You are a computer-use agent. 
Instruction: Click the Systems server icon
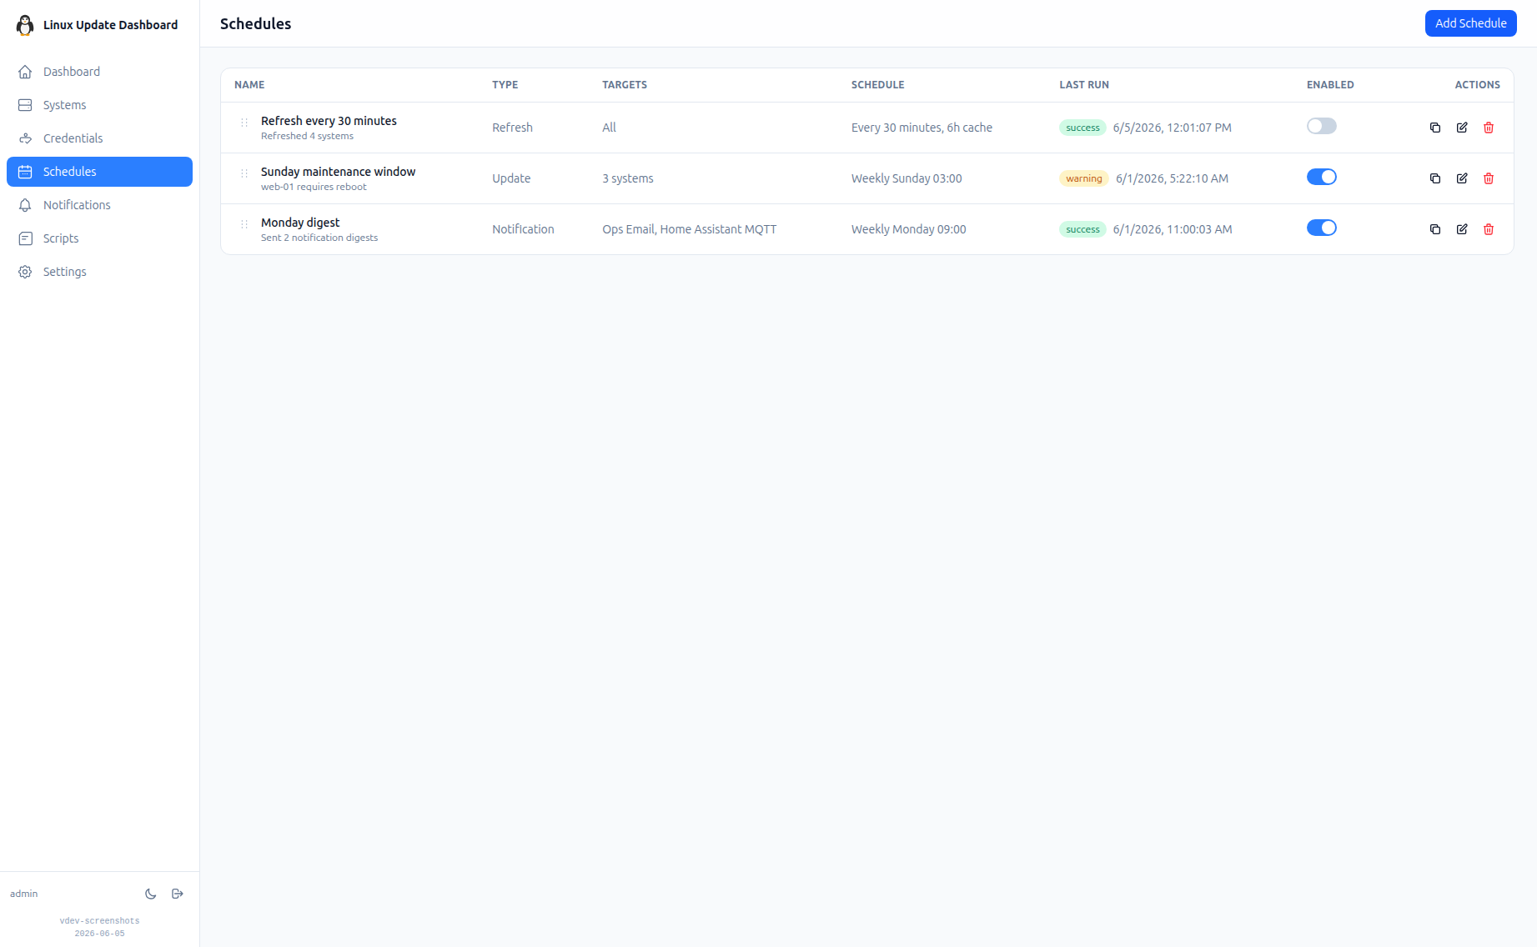(x=25, y=105)
